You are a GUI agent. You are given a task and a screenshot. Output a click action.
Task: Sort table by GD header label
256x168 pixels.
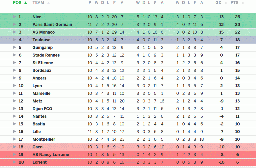[219, 3]
